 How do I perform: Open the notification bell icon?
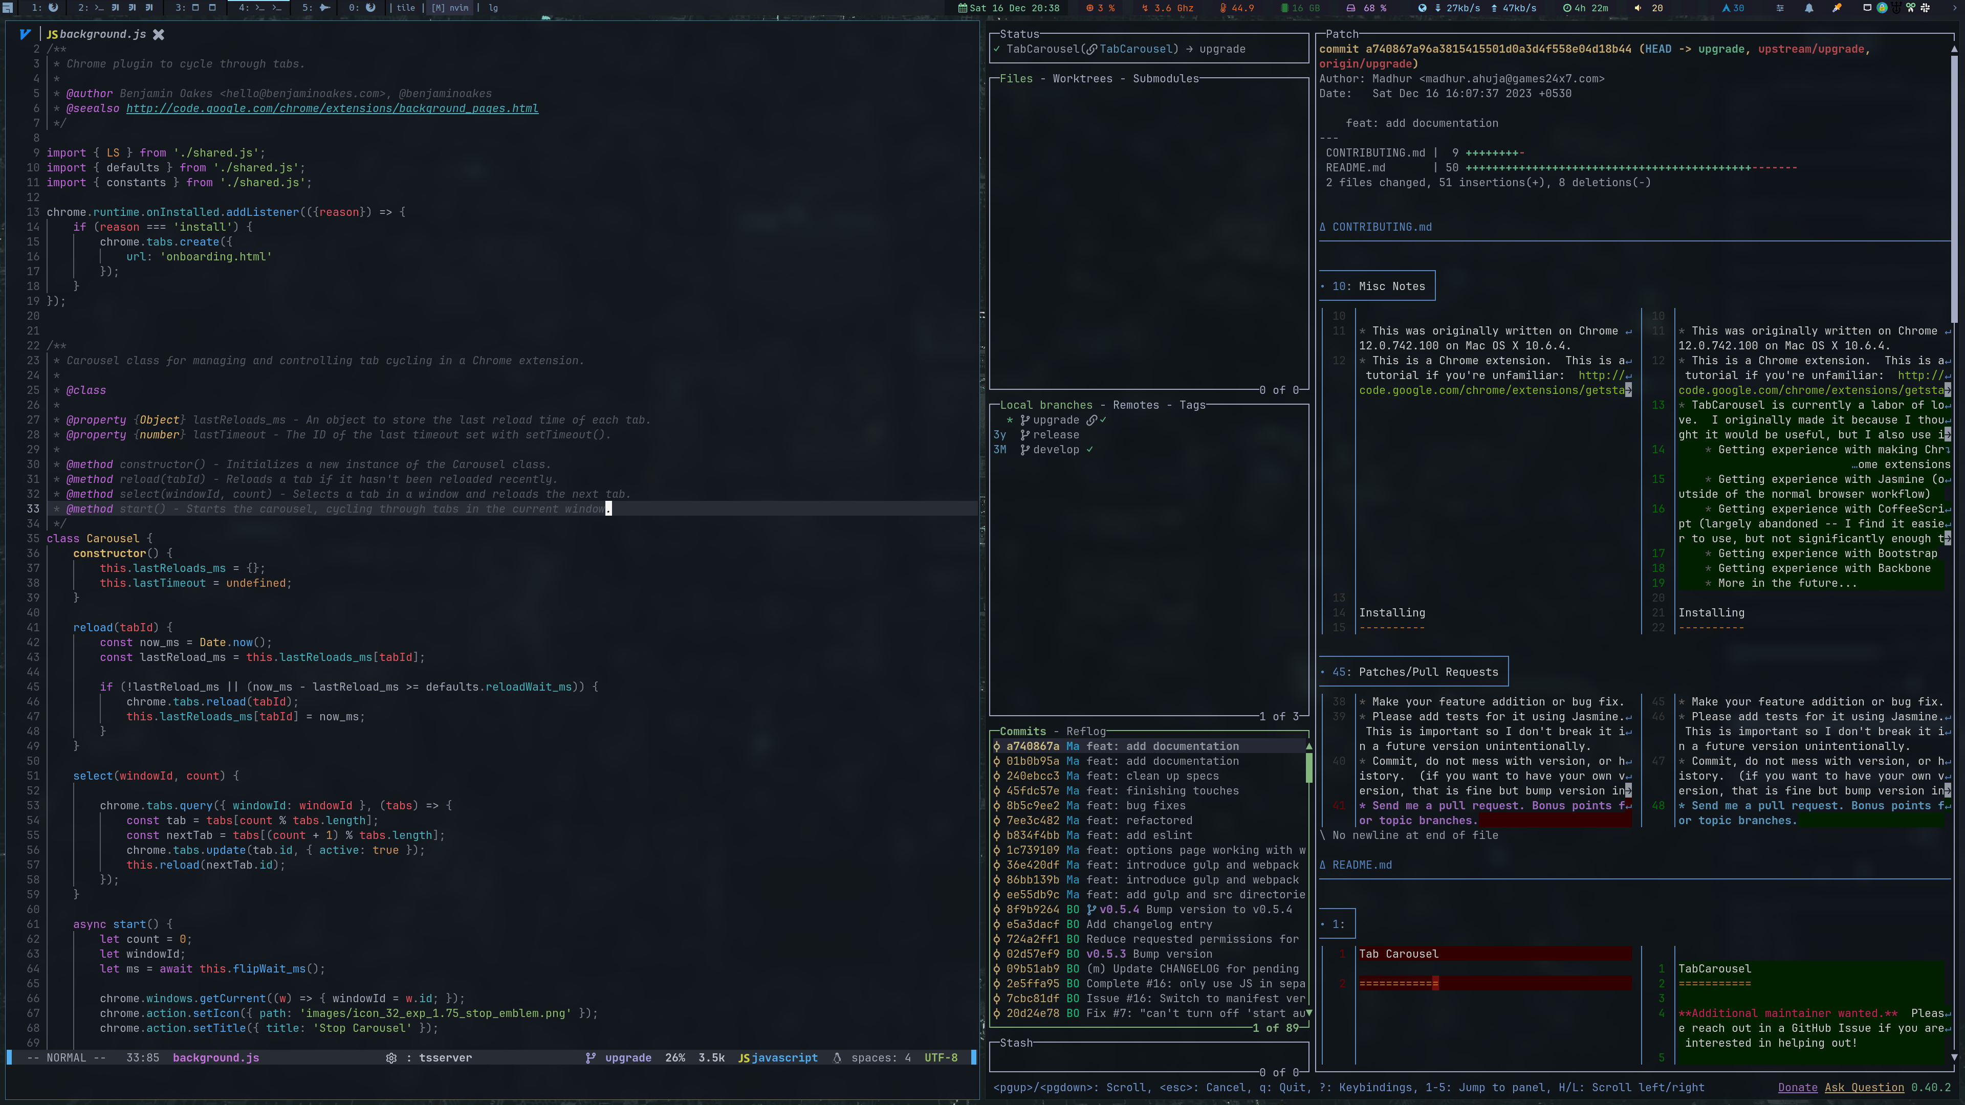(x=1808, y=8)
